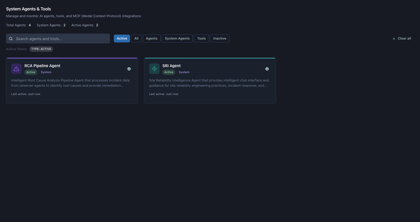Click Active badge on RCA Pipeline Agent

(31, 72)
